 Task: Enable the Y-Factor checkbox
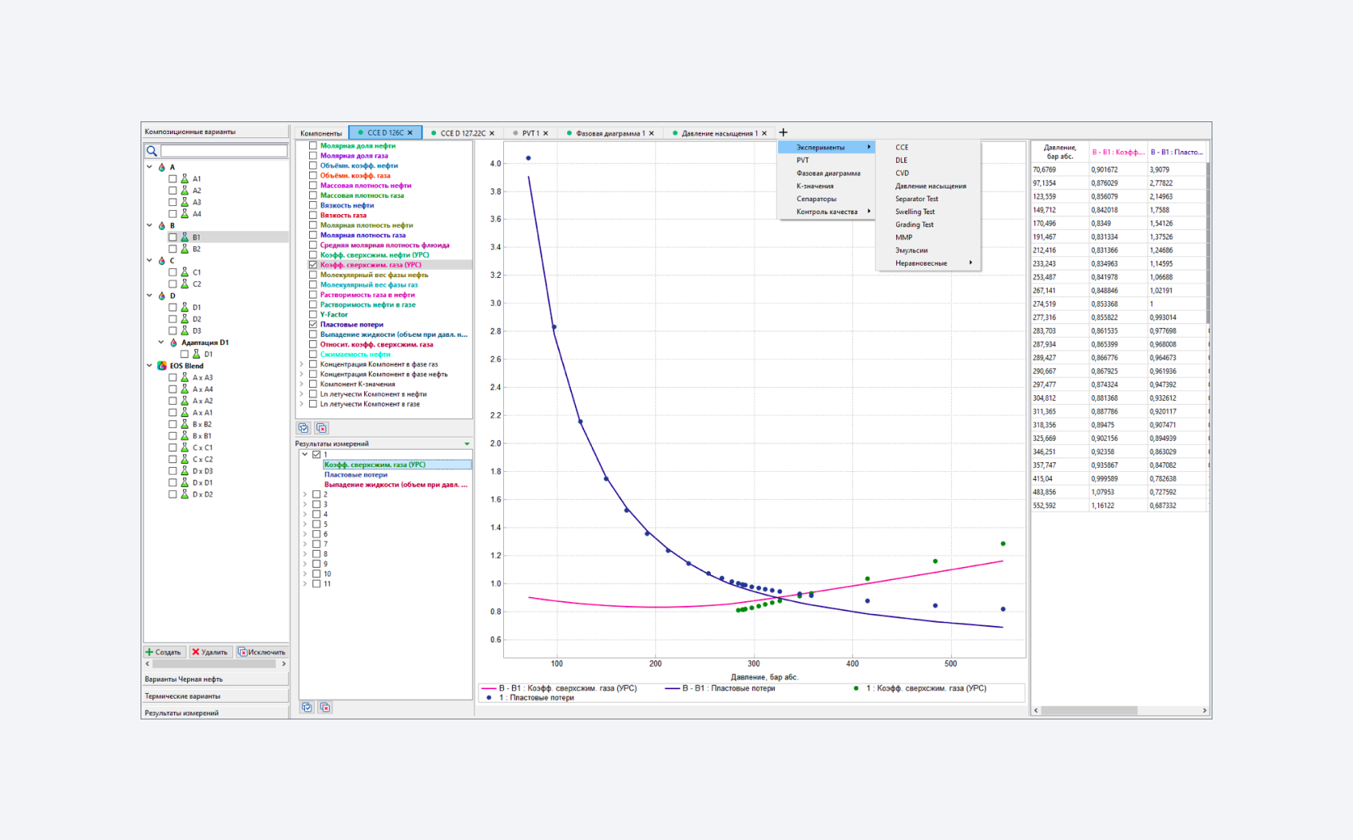point(313,315)
